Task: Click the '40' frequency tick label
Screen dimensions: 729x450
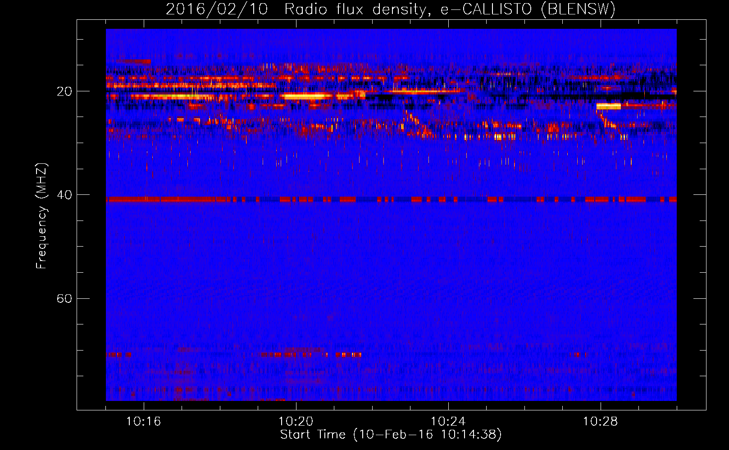Action: 64,195
